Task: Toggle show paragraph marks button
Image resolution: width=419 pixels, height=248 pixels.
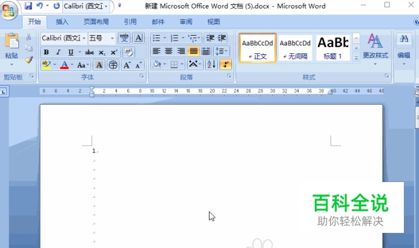Action: click(225, 64)
